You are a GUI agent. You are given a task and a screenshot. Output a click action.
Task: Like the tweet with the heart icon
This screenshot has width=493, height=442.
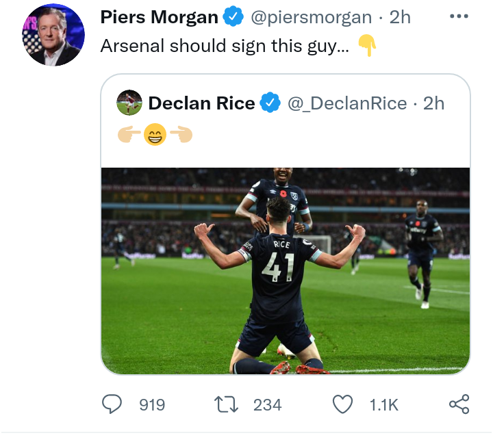[342, 404]
